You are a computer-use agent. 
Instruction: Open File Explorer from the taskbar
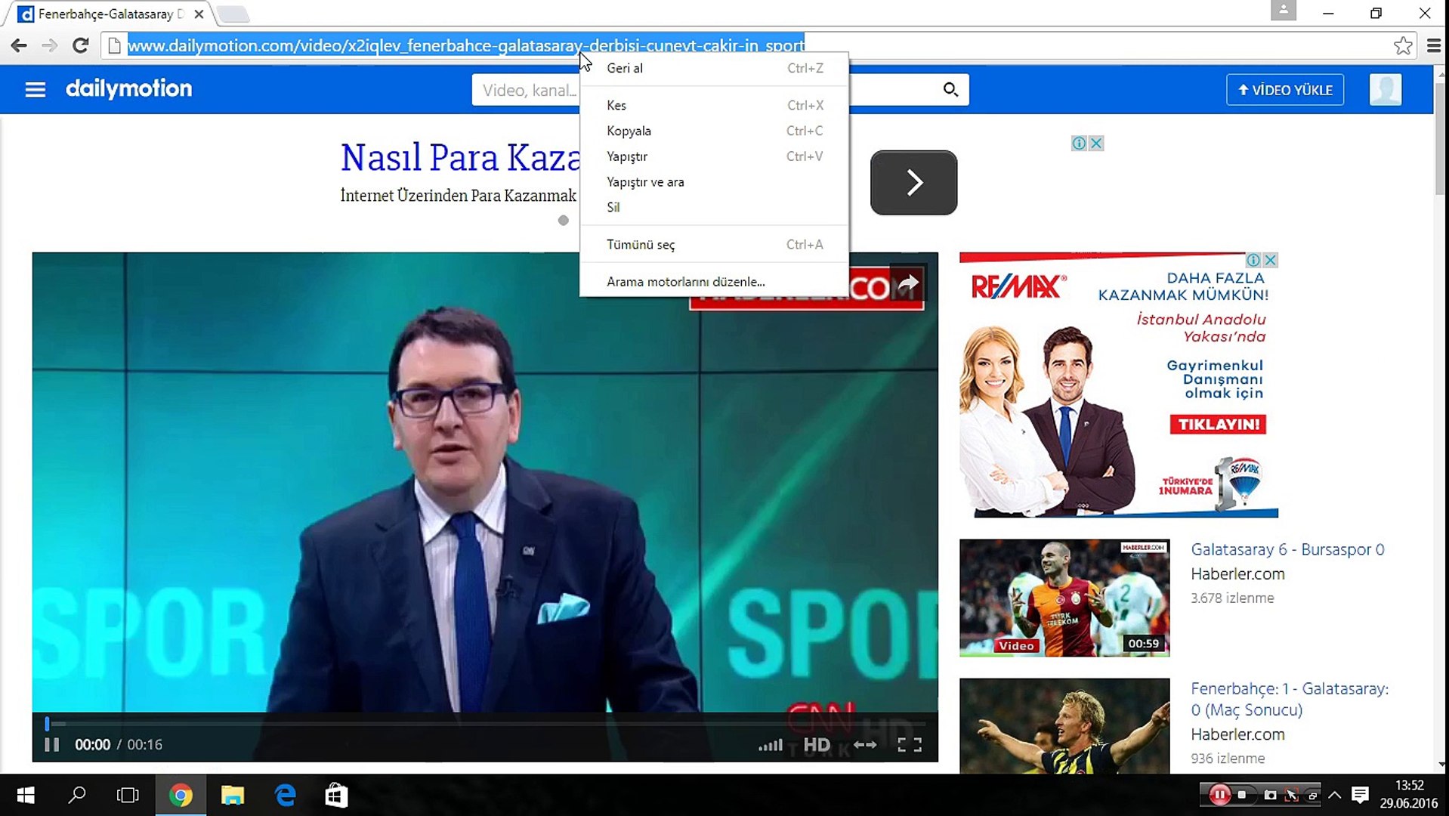coord(233,795)
